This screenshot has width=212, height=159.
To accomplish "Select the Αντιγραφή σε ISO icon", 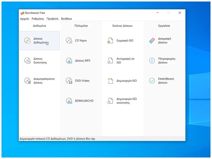I will click(x=110, y=61).
